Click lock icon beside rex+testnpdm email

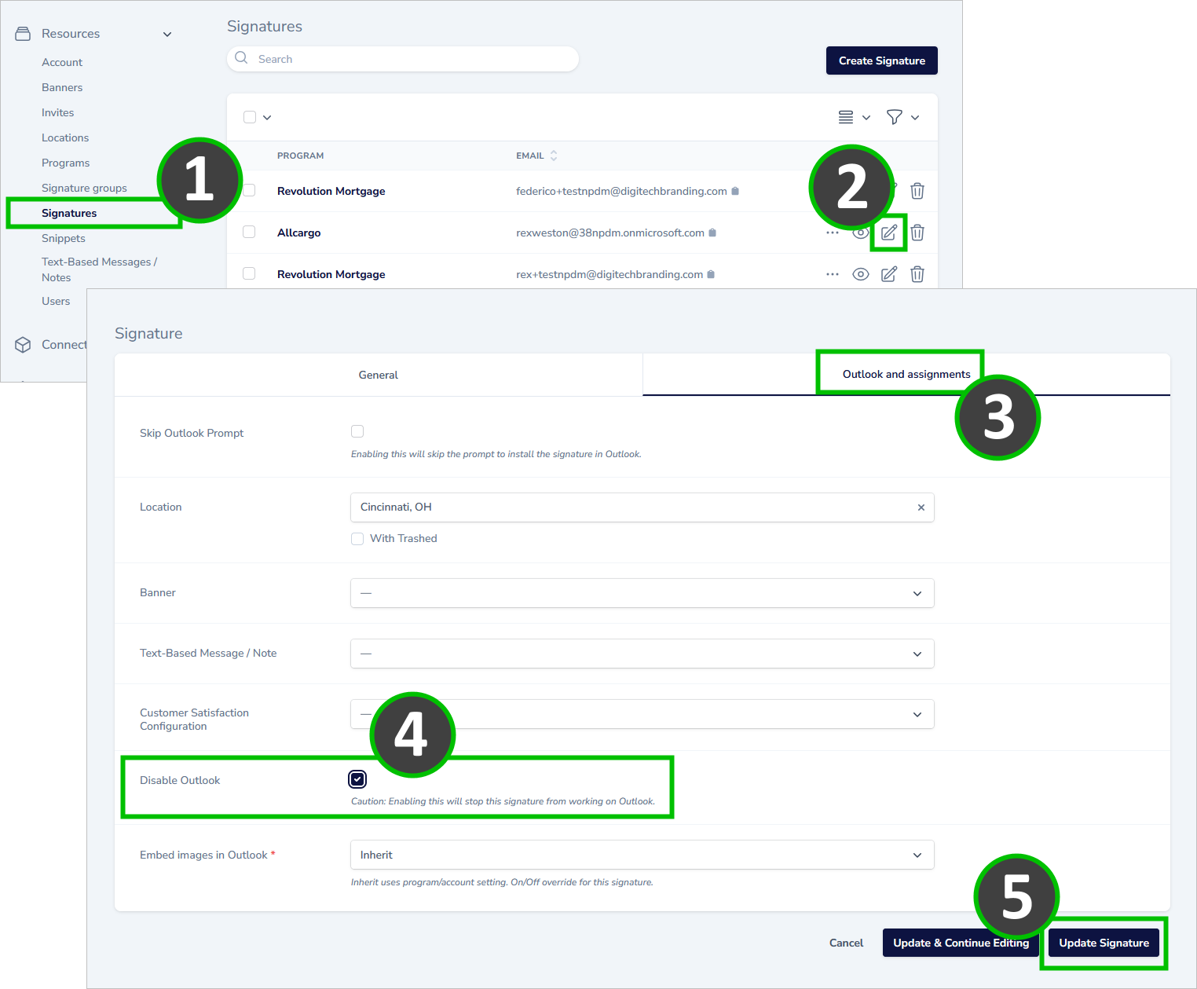(x=711, y=274)
